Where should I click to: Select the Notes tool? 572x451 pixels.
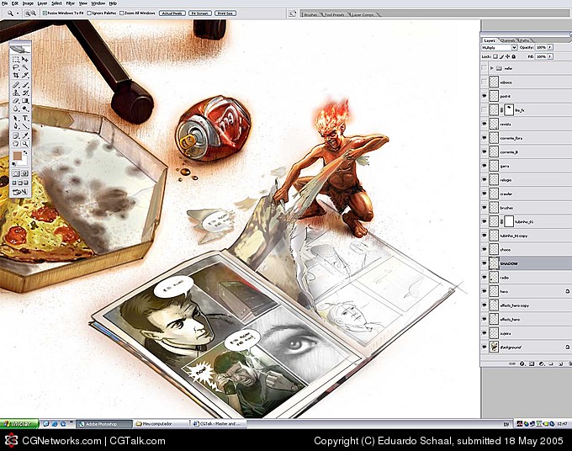click(16, 135)
